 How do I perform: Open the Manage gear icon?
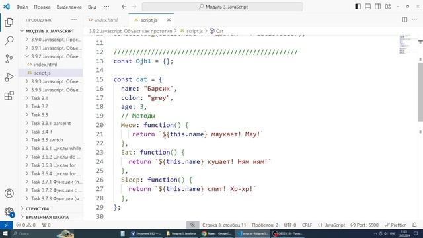tap(9, 212)
